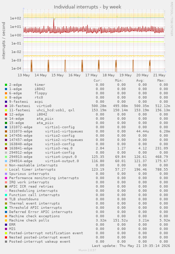This screenshot has height=254, width=175.
Task: Click the green 2-edge timer color swatch
Action: click(6, 85)
